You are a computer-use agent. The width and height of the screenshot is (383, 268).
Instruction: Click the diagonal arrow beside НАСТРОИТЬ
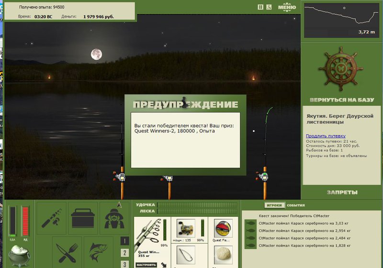(x=164, y=265)
